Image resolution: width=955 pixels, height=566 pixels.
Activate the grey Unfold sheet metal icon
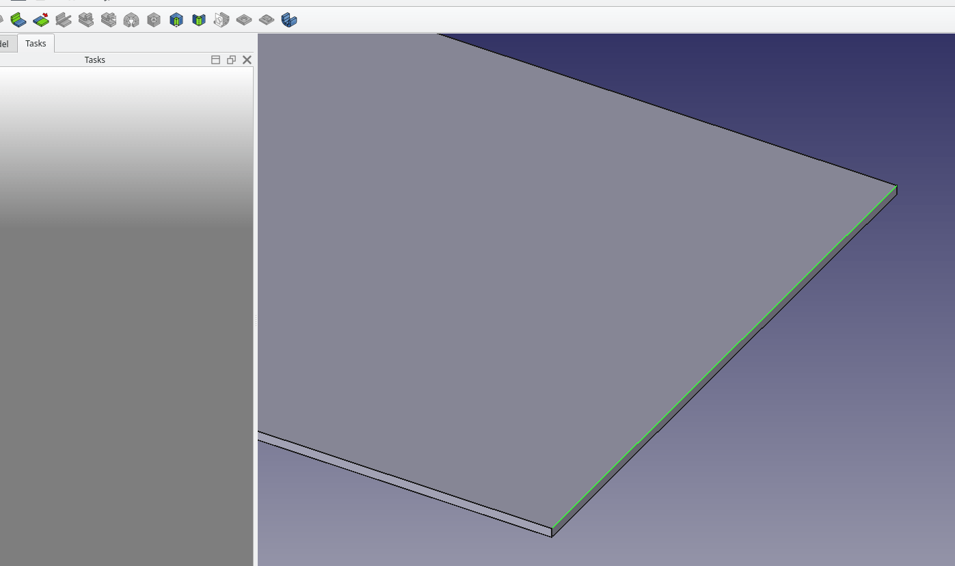click(x=86, y=20)
